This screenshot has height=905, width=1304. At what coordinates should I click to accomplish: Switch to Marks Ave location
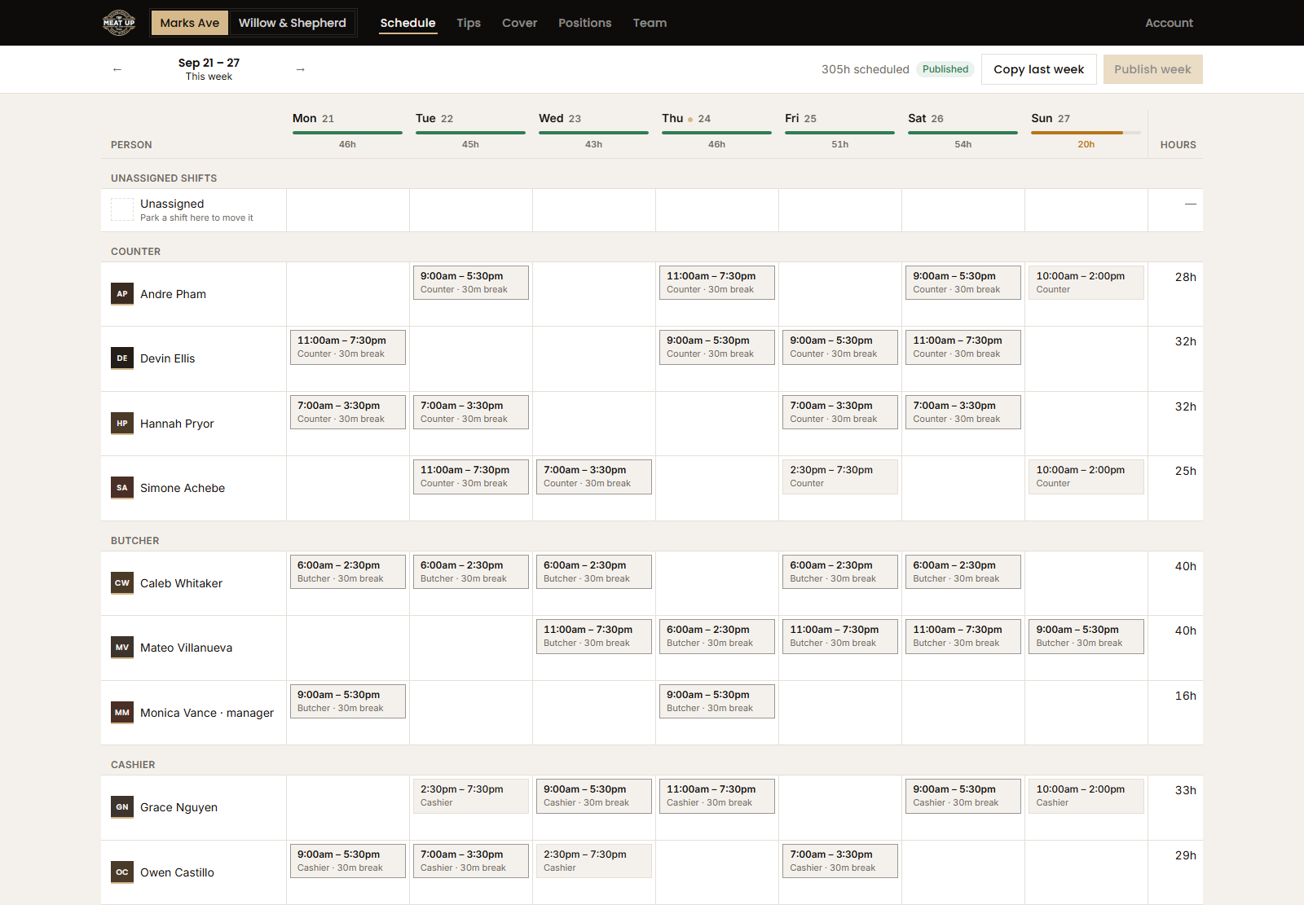pos(190,23)
